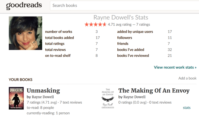Click the goodreads logo
Viewport: 199px width, 117px height.
23,5
